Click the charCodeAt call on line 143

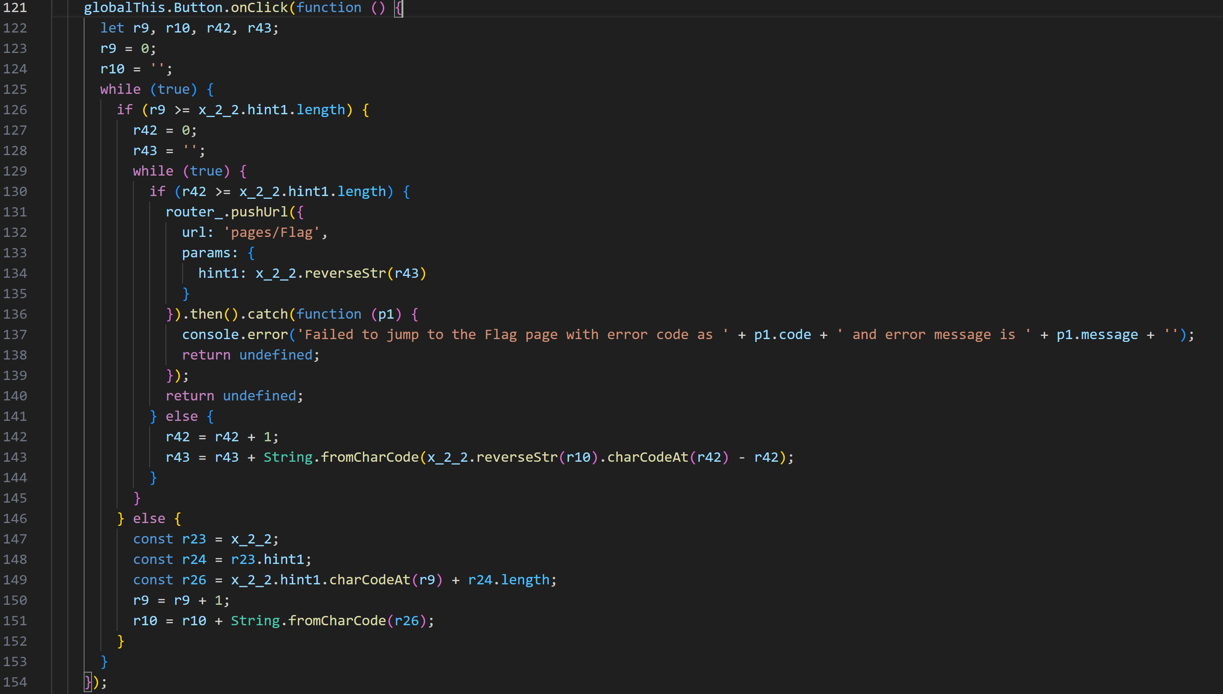pyautogui.click(x=647, y=458)
